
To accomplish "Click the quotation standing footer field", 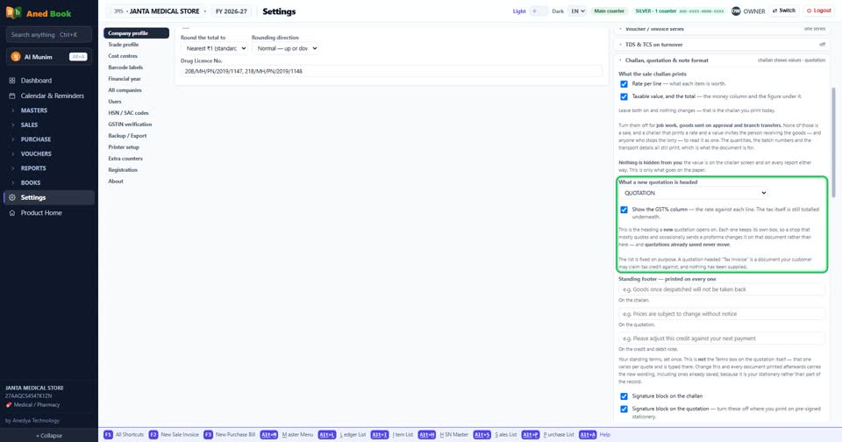I will (721, 314).
